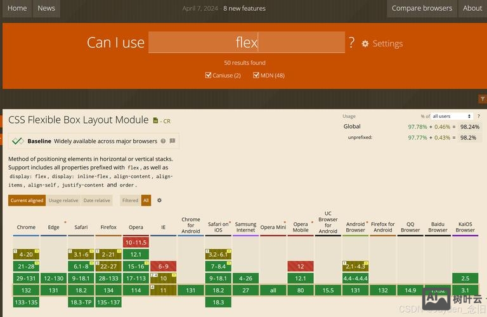Click the Baseline checkmark icon
Screen dimensions: 487x317
coord(18,141)
